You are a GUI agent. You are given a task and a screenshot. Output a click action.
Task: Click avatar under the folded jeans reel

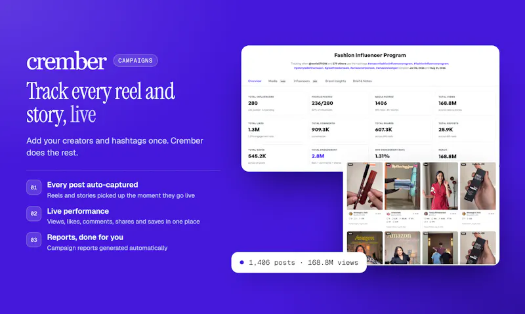pyautogui.click(x=388, y=213)
